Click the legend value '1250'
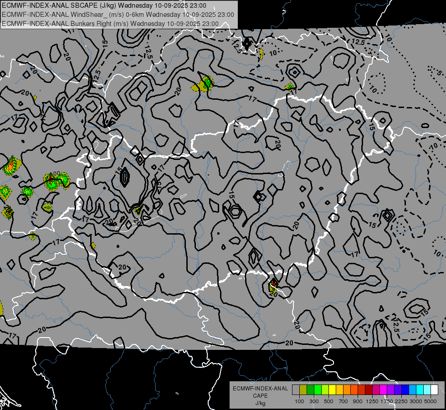 pos(372,401)
